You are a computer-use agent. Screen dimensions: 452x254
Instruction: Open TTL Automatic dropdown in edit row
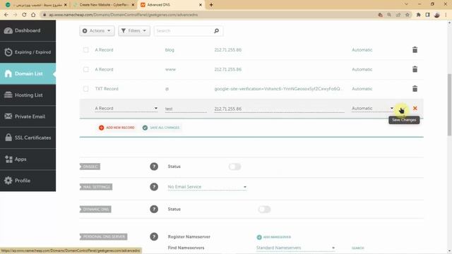[x=372, y=109]
